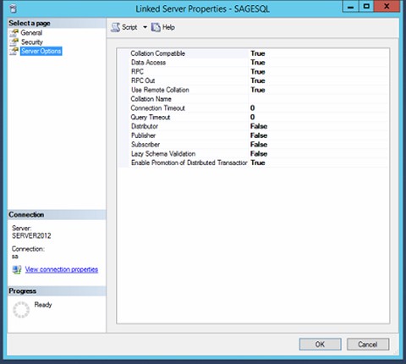Screen dimensions: 406x364
Task: Select the Lazy Schema Validation row
Action: pos(254,154)
